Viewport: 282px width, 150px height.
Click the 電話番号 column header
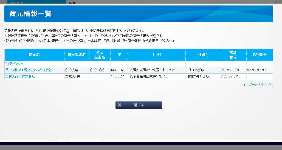point(233,55)
